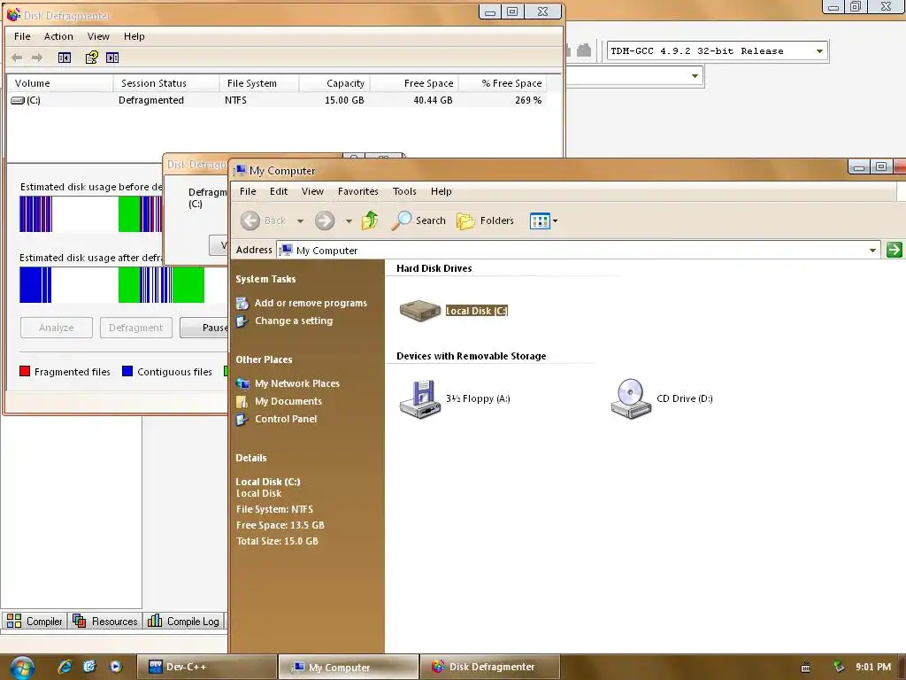Screen dimensions: 906x680
Task: Open the Help menu in Disk Defragmenter
Action: 134,36
